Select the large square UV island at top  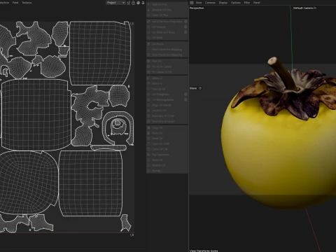click(x=100, y=53)
